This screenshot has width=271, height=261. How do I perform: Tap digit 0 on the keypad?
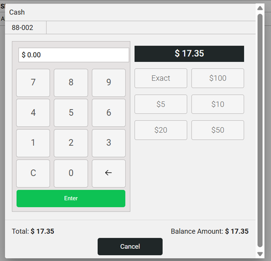point(71,173)
